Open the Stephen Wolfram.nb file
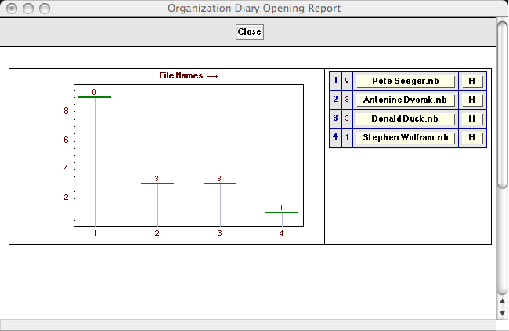The height and width of the screenshot is (331, 509). 406,137
